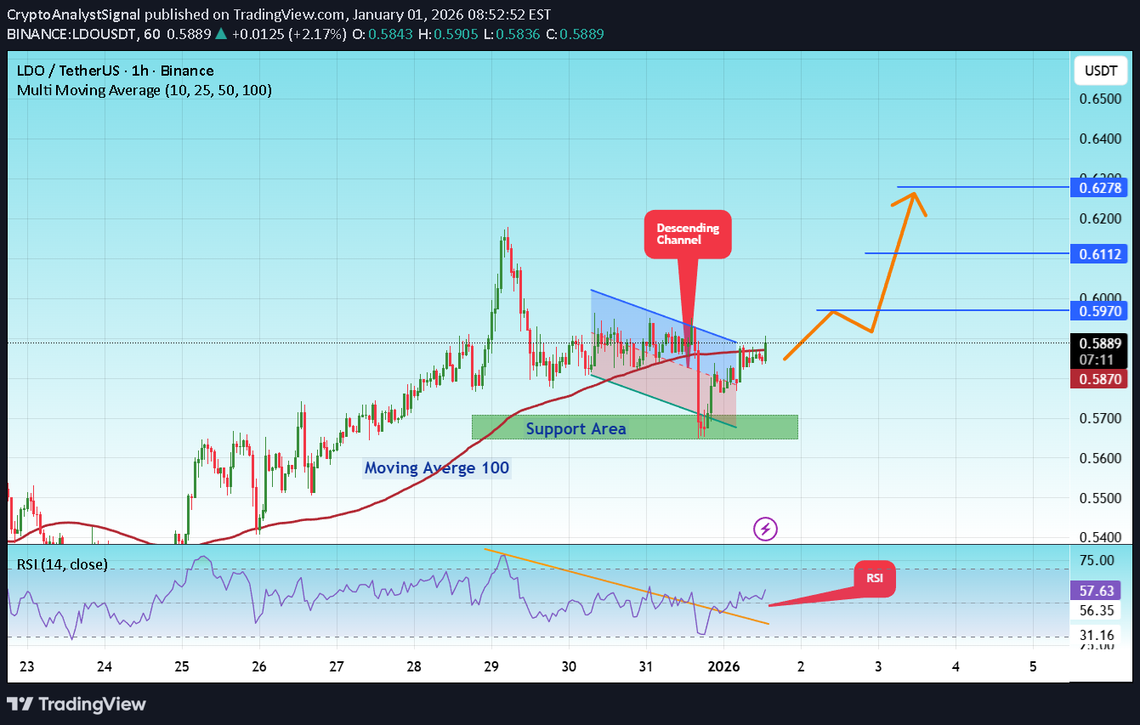The width and height of the screenshot is (1140, 725).
Task: Click the 2026 date on the time axis
Action: 723,666
